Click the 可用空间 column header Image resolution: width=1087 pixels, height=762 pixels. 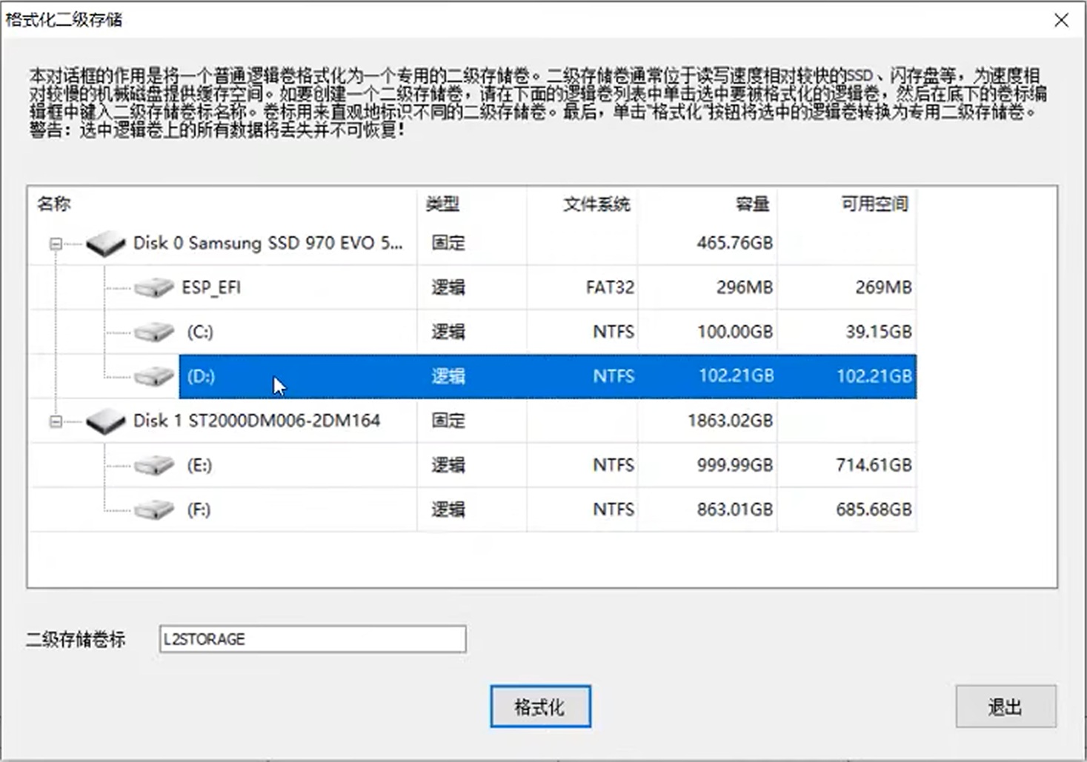tap(874, 204)
